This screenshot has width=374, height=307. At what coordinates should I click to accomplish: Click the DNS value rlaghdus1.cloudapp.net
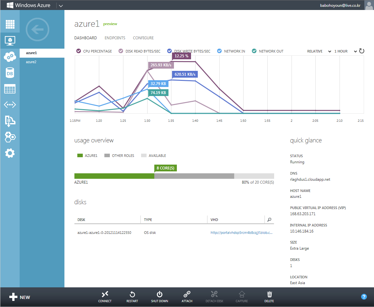310,179
